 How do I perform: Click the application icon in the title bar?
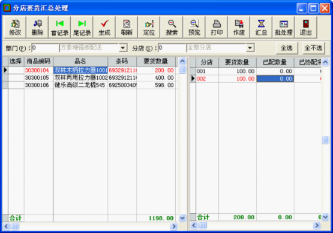point(7,8)
